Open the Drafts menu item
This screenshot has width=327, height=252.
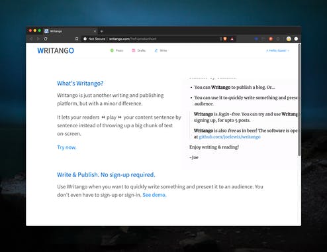point(139,50)
